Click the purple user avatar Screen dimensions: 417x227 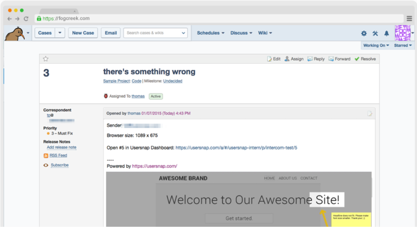pyautogui.click(x=403, y=33)
